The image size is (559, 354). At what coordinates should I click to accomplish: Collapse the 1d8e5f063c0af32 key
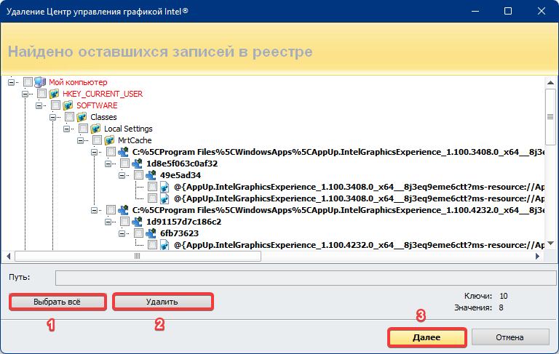click(108, 164)
